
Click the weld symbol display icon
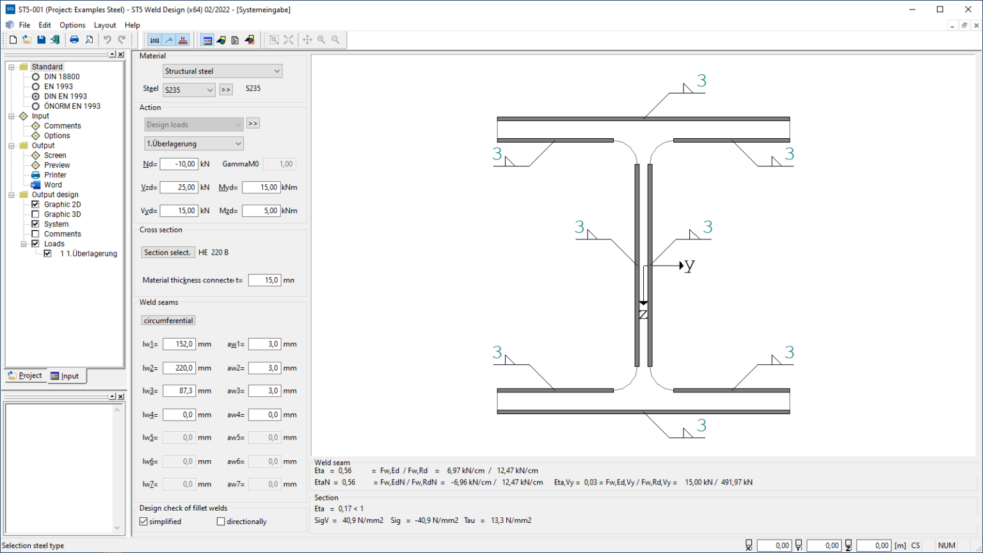pos(168,39)
